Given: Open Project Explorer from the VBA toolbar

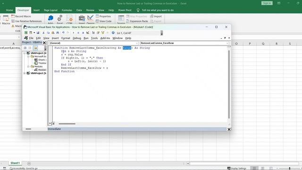Looking at the screenshot, I should point(93,33).
